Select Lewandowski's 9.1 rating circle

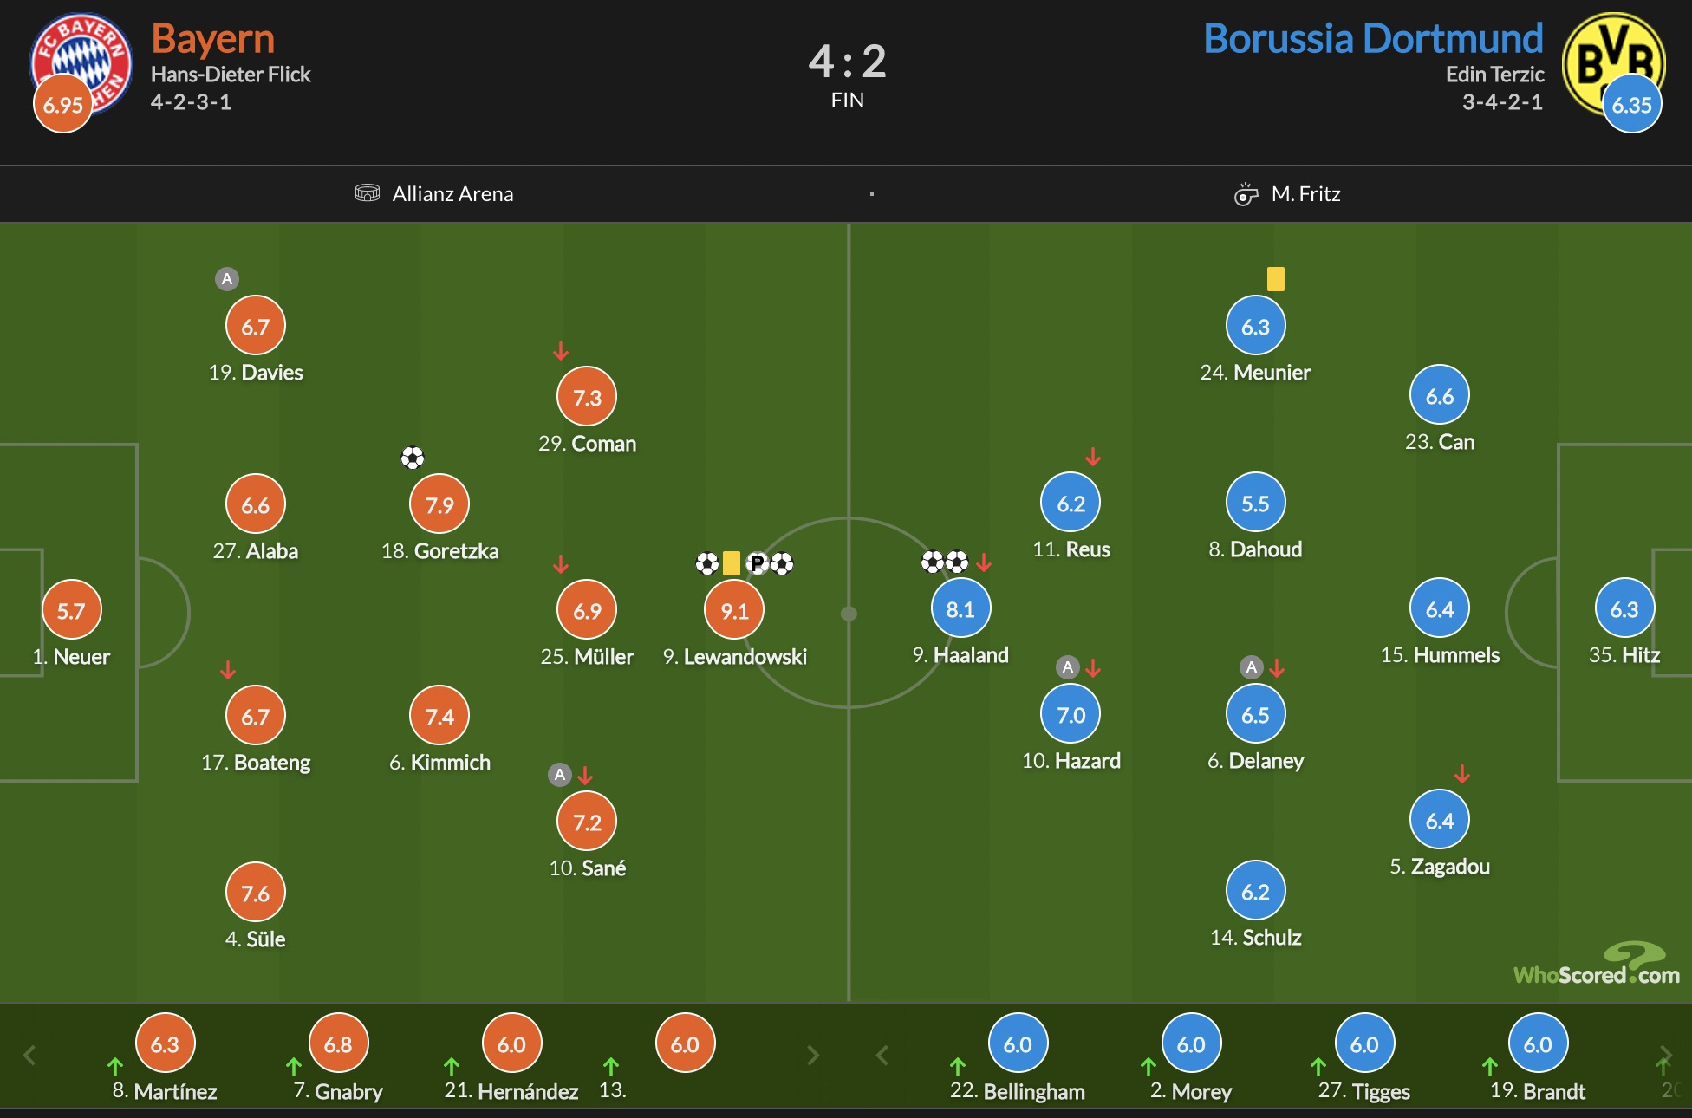coord(734,610)
